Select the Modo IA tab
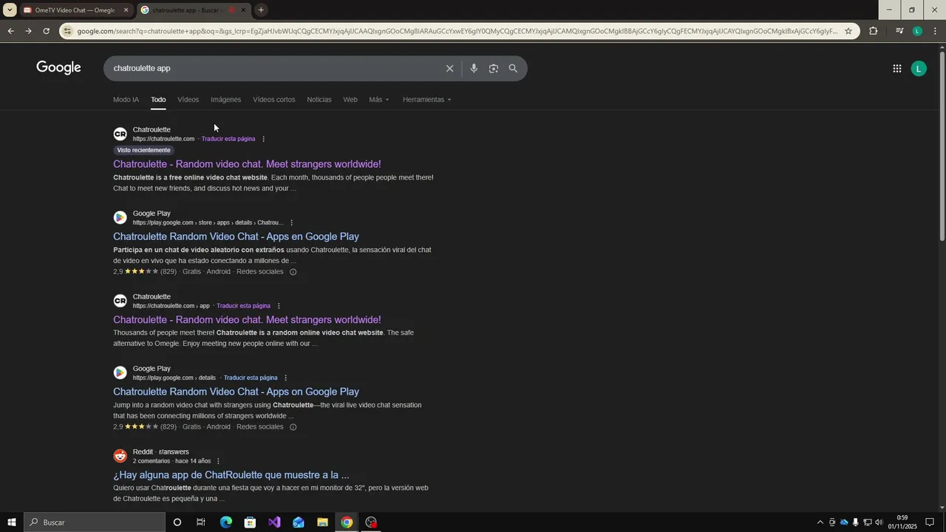The image size is (946, 532). [x=126, y=100]
